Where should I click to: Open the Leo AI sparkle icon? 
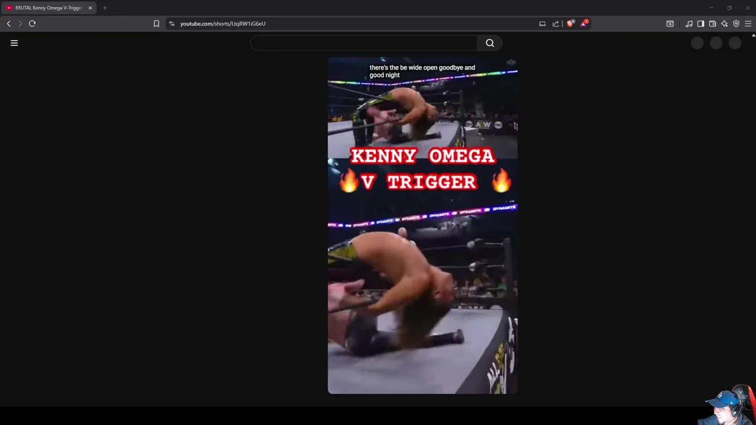[x=724, y=24]
